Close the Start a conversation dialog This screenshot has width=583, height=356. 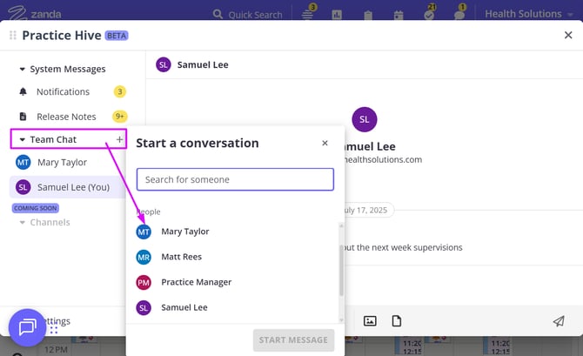[x=325, y=143]
